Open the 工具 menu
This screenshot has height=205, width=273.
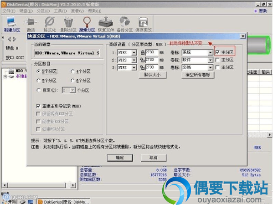(60, 11)
